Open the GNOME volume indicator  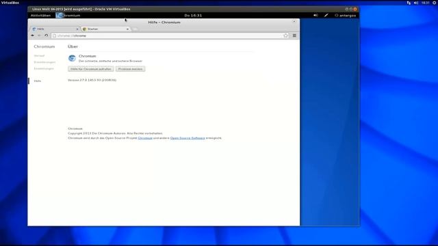pos(315,15)
